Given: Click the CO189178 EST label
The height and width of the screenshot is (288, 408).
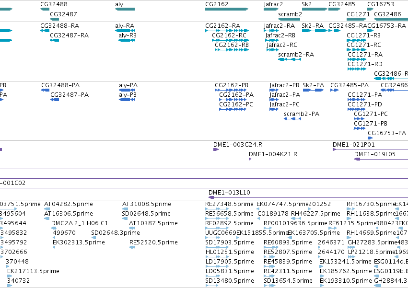Looking at the screenshot, I should click(x=273, y=213).
